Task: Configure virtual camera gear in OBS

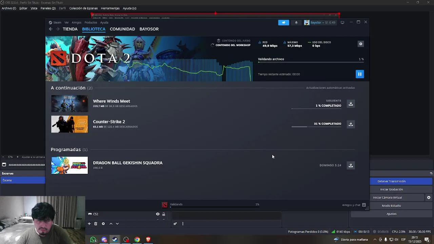Action: tap(429, 198)
